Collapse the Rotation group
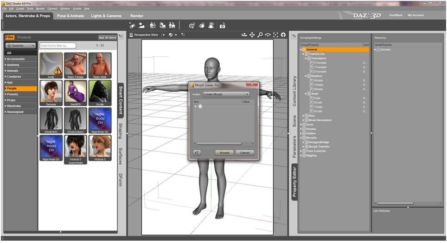The height and width of the screenshot is (243, 447). [x=306, y=76]
